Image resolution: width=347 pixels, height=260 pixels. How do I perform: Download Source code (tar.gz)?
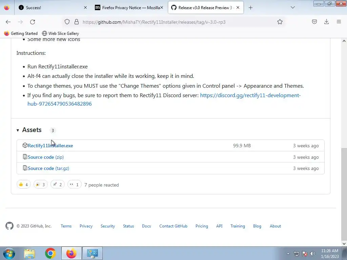click(48, 169)
